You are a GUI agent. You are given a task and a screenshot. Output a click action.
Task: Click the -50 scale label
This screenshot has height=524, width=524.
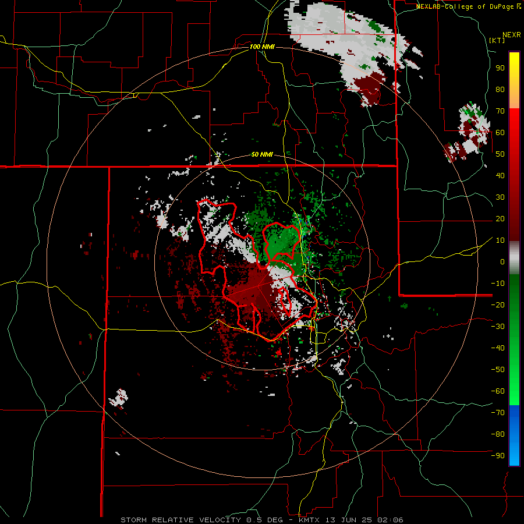(x=498, y=370)
